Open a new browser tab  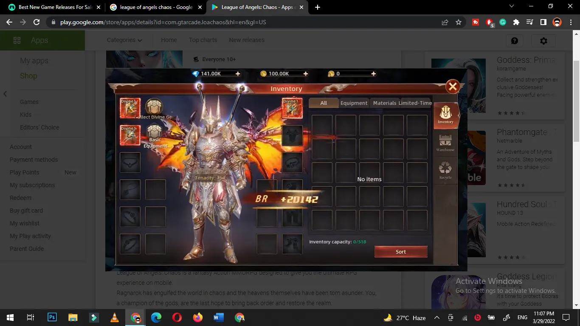318,7
